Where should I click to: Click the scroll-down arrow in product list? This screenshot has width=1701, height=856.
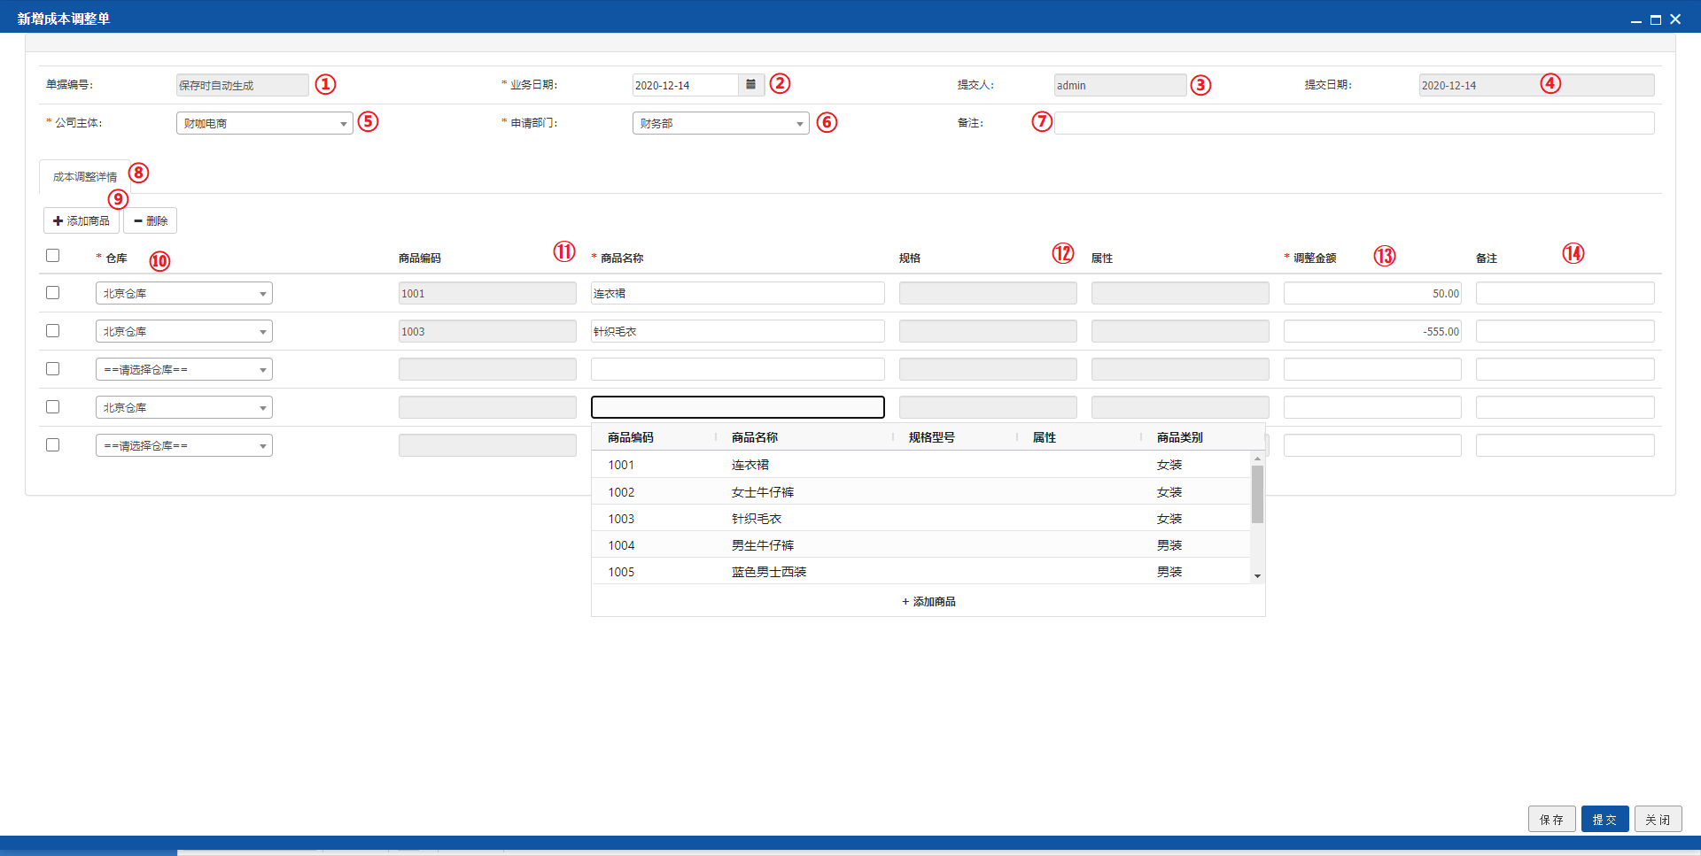1257,576
